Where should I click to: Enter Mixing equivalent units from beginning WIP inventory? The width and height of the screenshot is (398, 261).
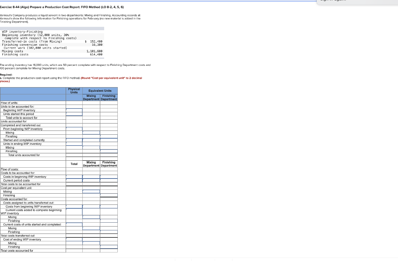pyautogui.click(x=92, y=132)
